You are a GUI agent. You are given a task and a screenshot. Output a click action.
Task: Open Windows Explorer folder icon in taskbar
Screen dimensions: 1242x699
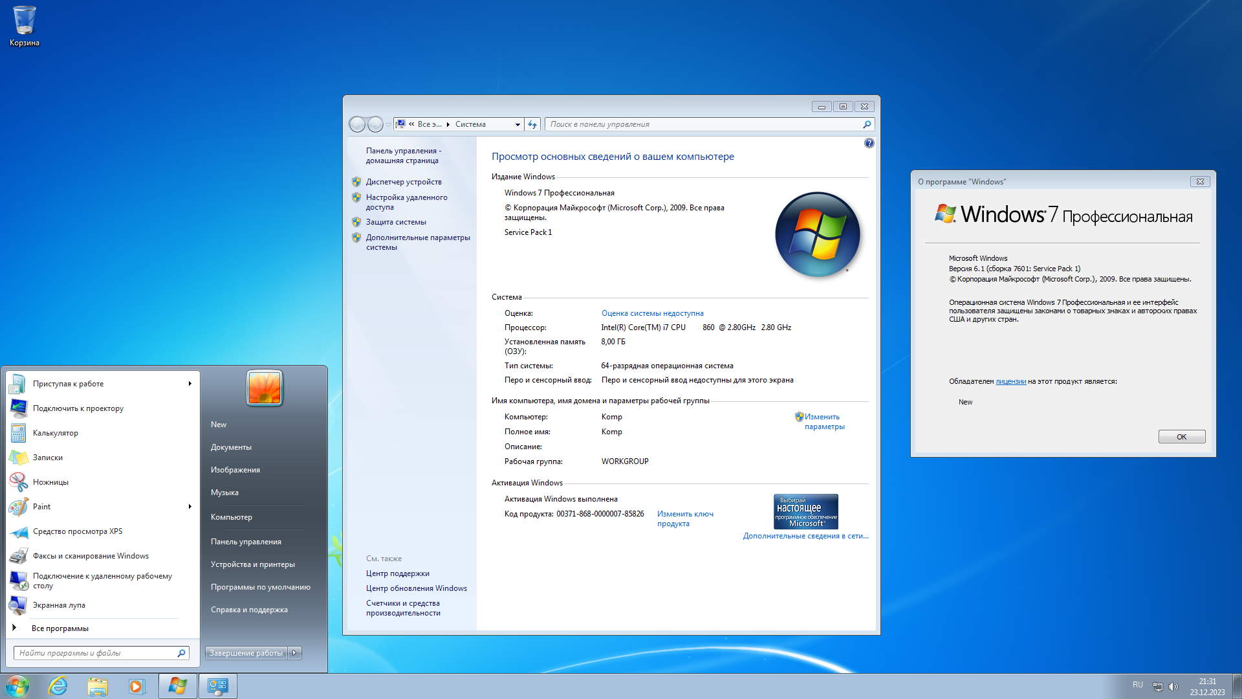point(98,686)
